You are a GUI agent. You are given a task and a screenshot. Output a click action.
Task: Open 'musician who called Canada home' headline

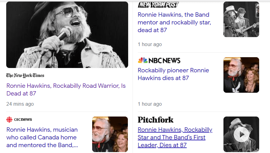[x=42, y=137]
